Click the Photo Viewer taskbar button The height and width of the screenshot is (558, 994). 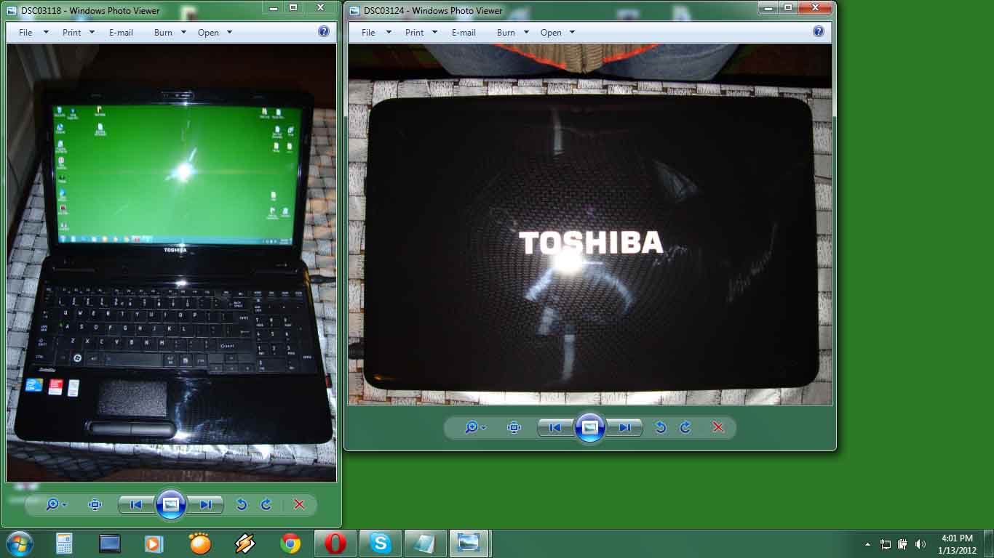pyautogui.click(x=470, y=543)
